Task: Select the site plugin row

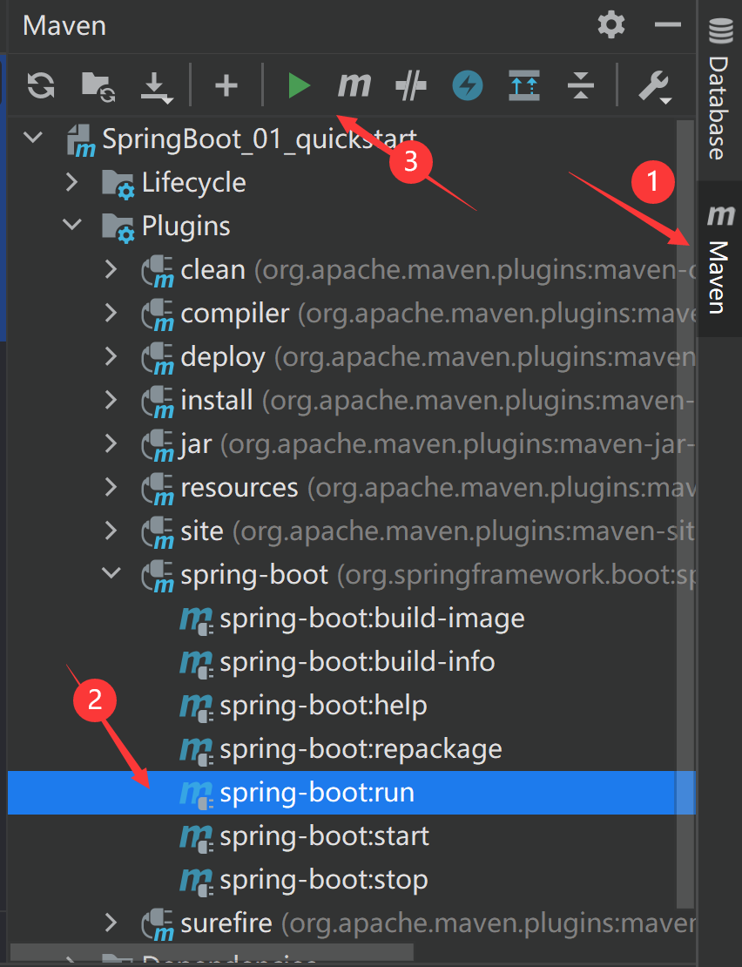Action: (x=351, y=531)
